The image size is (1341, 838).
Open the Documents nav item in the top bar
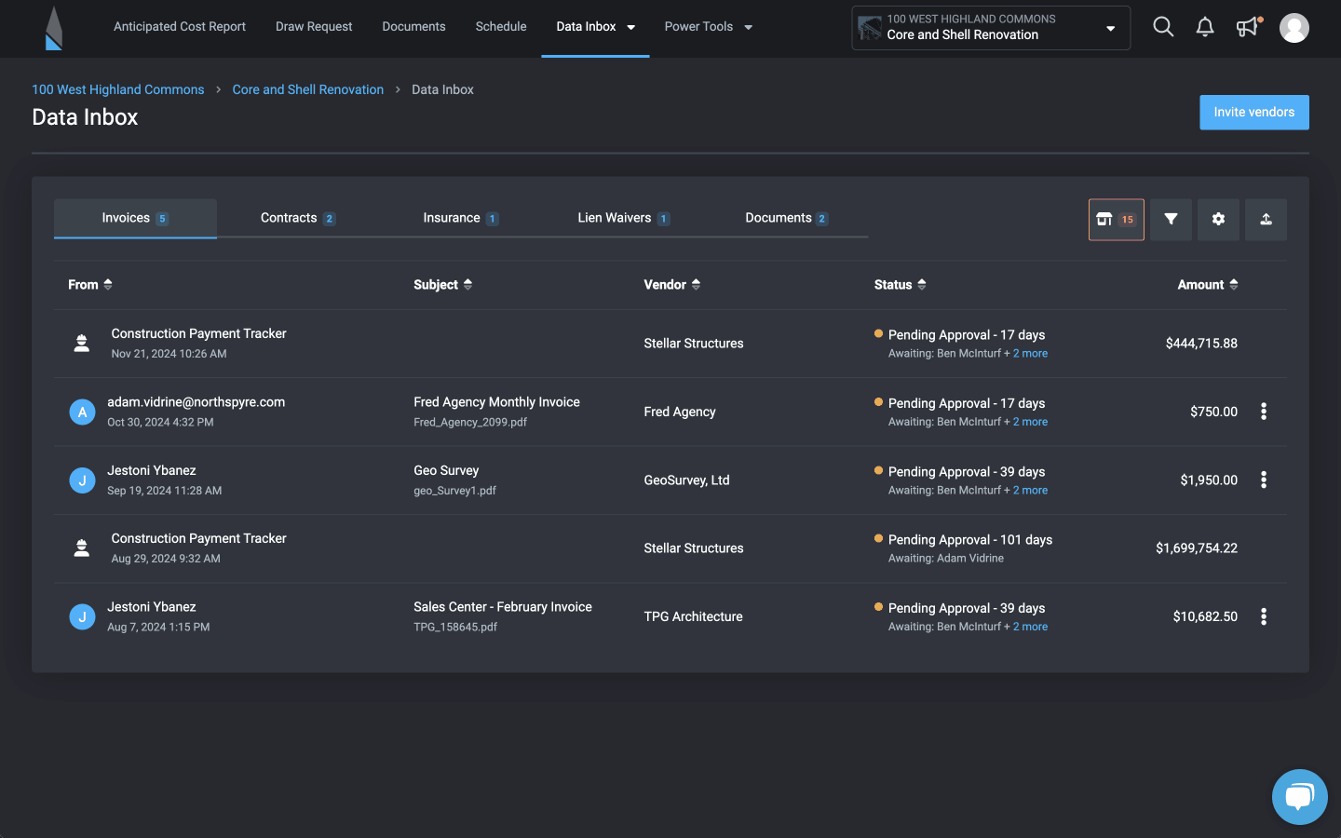[x=413, y=27]
